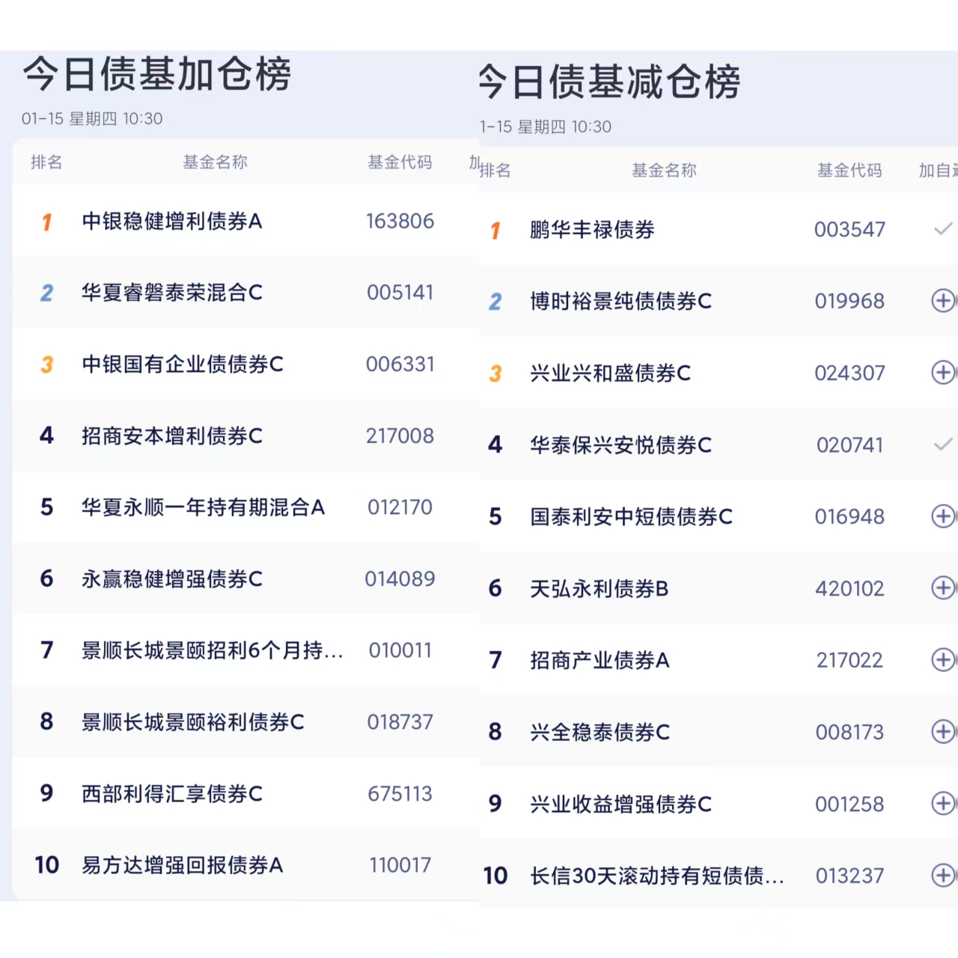This screenshot has width=958, height=958.
Task: Open fund 招商产业债券A
Action: point(600,661)
